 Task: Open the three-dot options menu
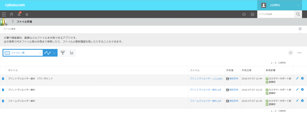[x=300, y=53]
